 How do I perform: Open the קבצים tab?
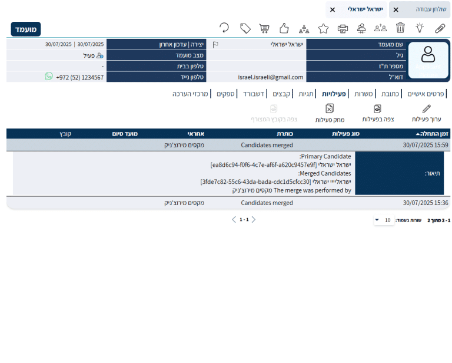click(281, 94)
